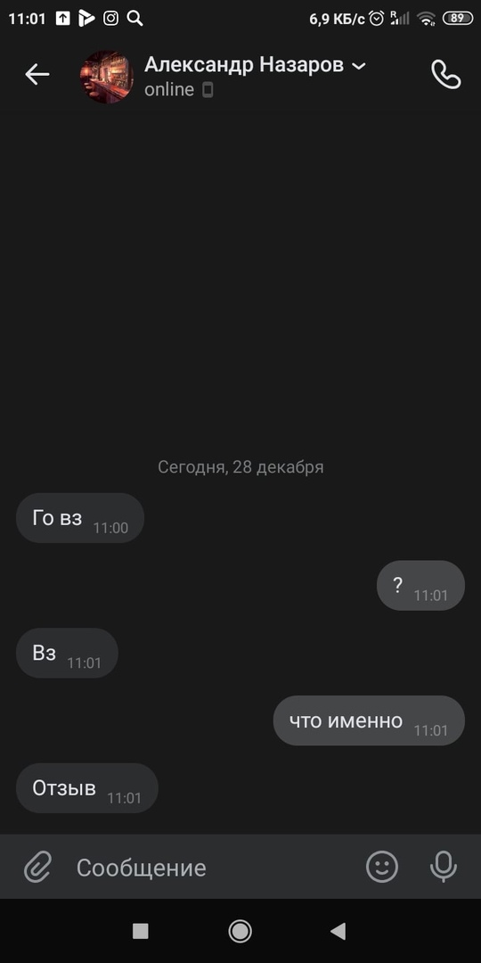Expand the chevron next to Александр Назаров
This screenshot has width=481, height=963.
coord(360,66)
